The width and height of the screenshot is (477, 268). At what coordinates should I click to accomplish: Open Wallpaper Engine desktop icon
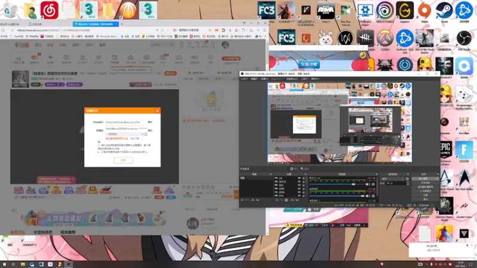pyautogui.click(x=365, y=11)
